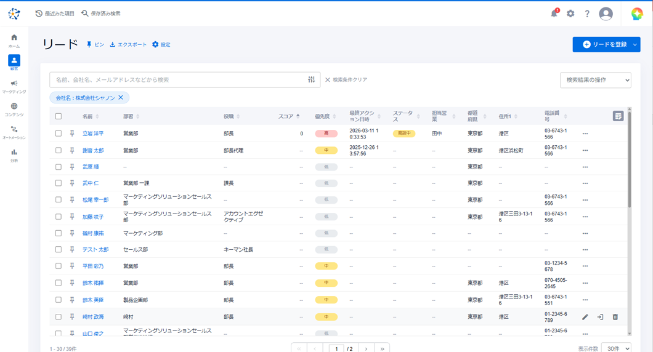Check the box for 謝音 太郎
Image resolution: width=653 pixels, height=352 pixels.
click(59, 150)
